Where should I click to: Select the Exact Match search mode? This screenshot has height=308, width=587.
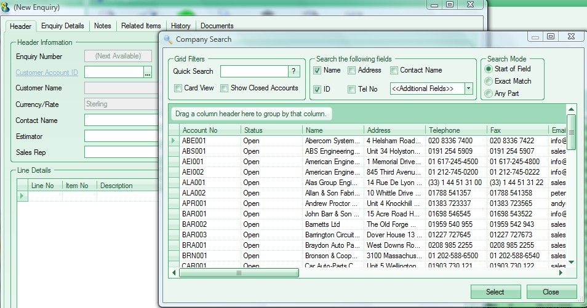(489, 81)
